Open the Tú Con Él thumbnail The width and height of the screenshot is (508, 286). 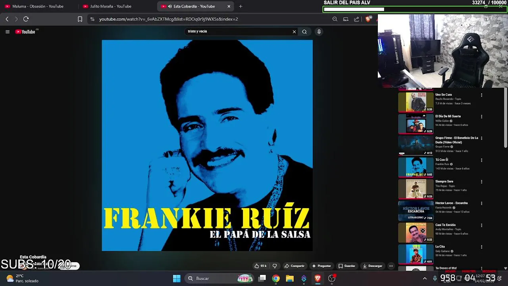point(416,167)
